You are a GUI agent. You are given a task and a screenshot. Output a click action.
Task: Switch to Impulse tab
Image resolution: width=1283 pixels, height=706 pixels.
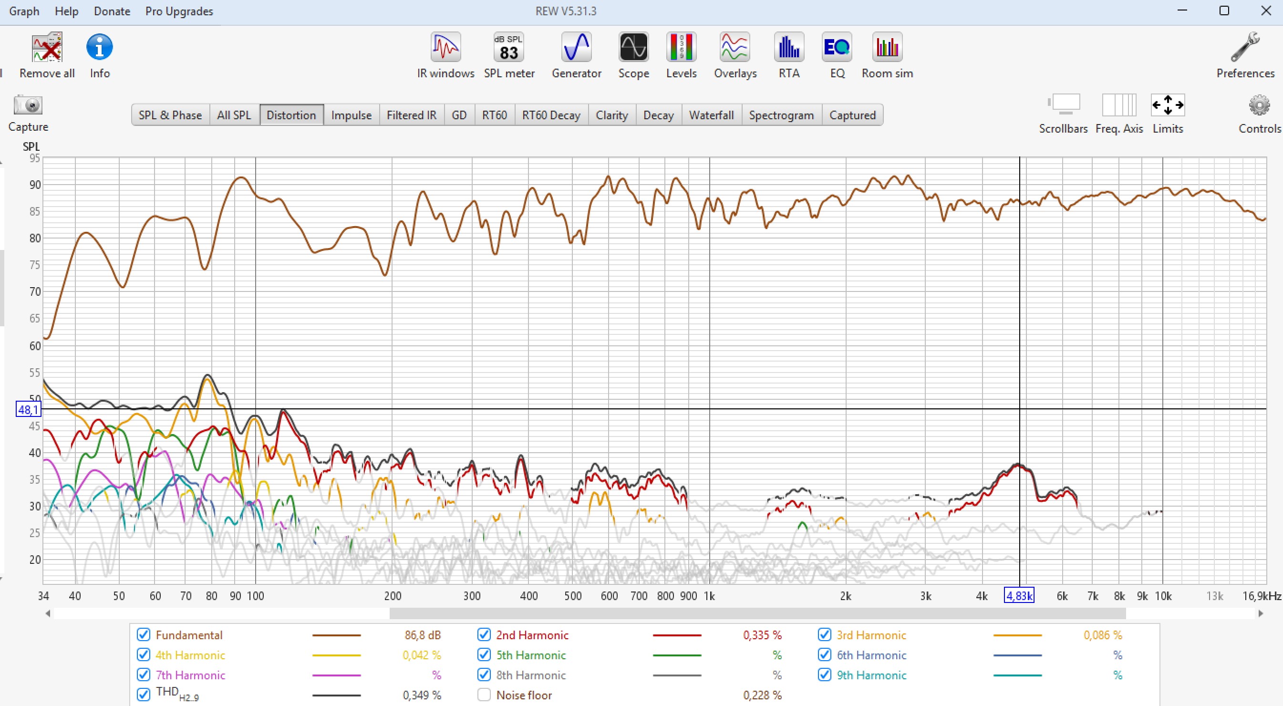352,115
